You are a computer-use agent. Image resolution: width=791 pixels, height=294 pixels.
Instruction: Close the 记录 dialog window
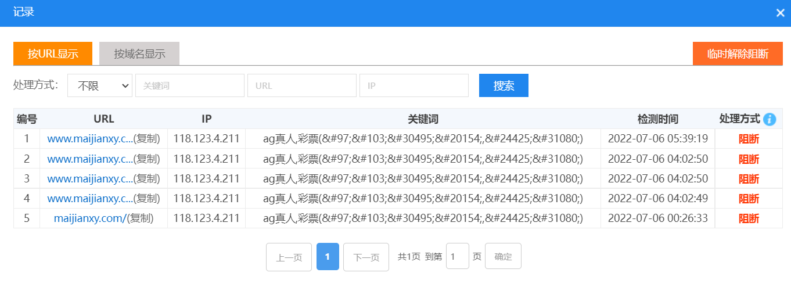click(780, 13)
